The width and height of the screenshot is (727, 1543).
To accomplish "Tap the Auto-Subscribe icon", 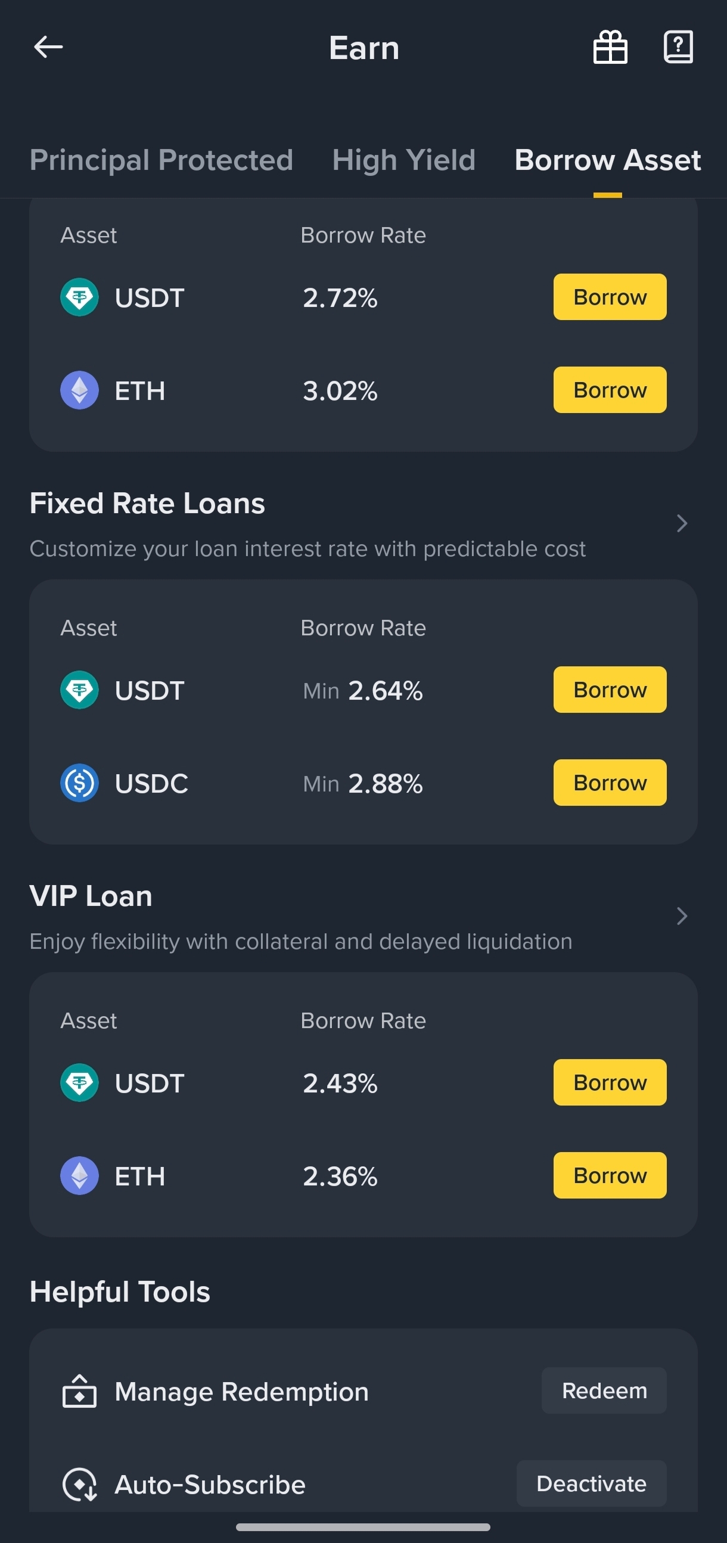I will pyautogui.click(x=80, y=1485).
